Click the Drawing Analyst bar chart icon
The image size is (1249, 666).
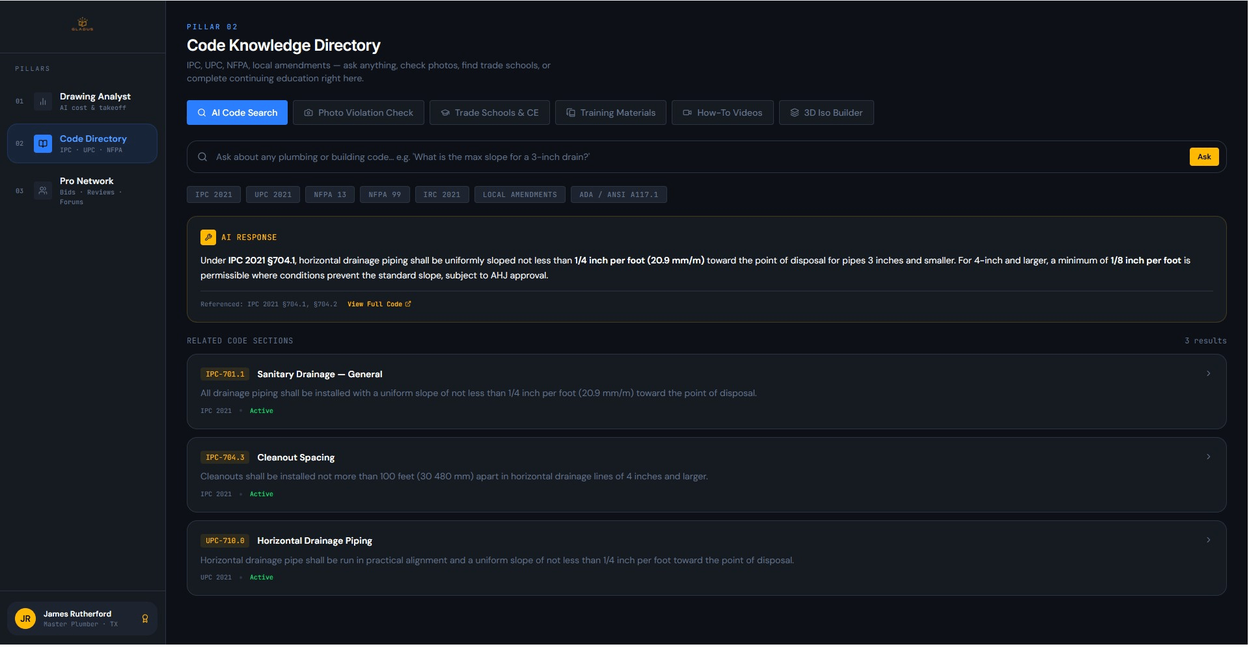[x=42, y=101]
